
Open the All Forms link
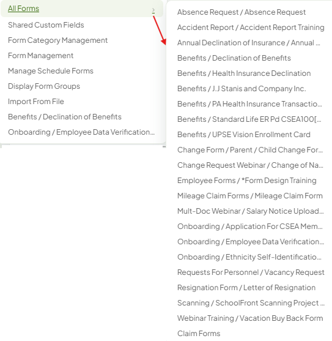pyautogui.click(x=23, y=9)
